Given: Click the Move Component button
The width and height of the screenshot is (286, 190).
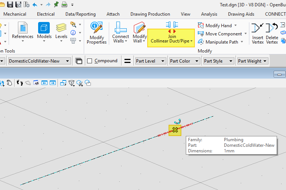Looking at the screenshot, I should (x=223, y=34).
